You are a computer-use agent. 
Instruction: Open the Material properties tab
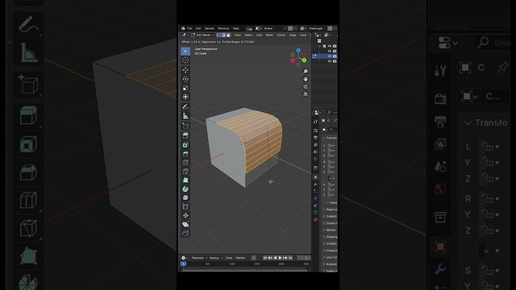pos(316,220)
